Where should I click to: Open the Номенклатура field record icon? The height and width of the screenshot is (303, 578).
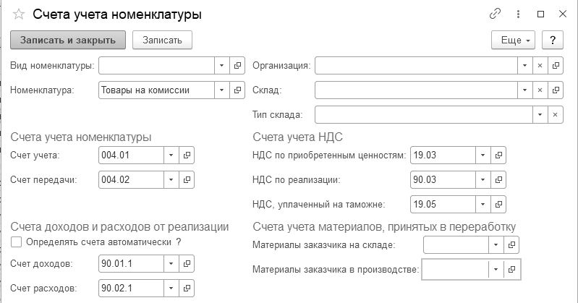[x=237, y=90]
